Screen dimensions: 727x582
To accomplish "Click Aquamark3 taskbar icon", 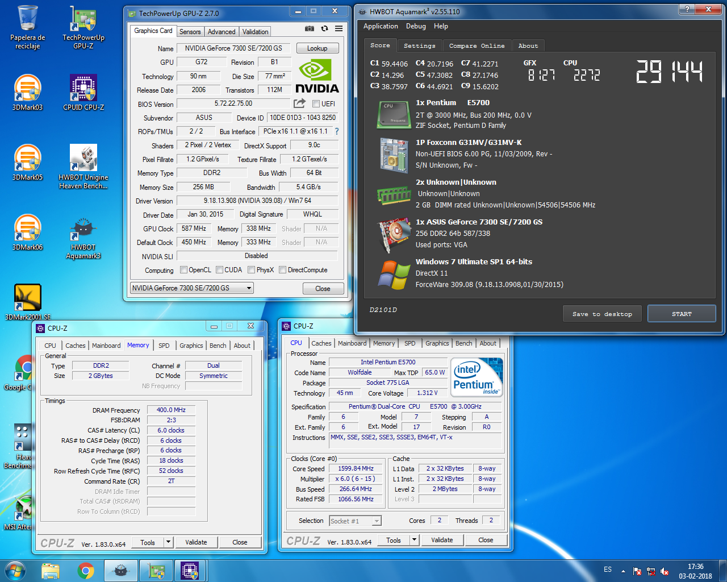I will [121, 571].
